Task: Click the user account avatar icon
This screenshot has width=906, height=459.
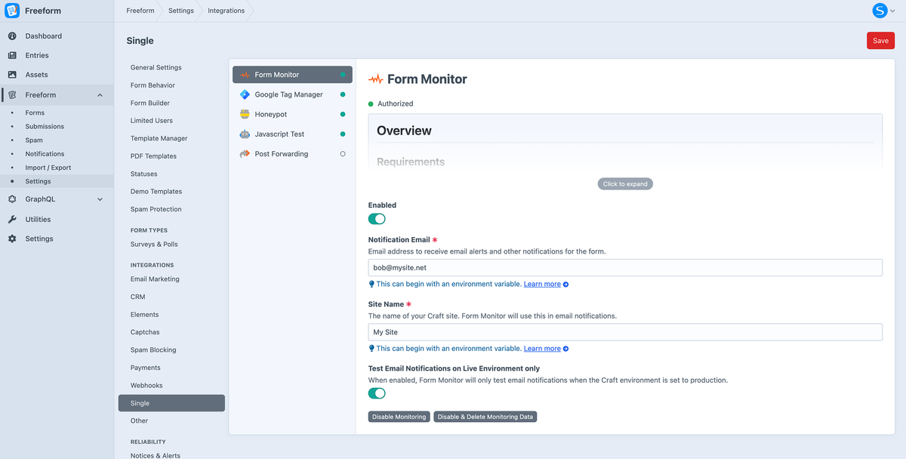Action: pyautogui.click(x=880, y=11)
